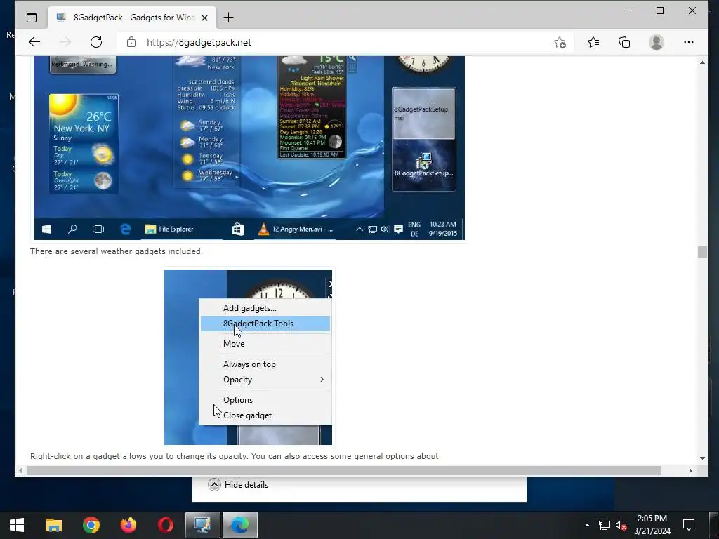
Task: Open Edge Settings and more (three dots)
Action: pyautogui.click(x=688, y=42)
